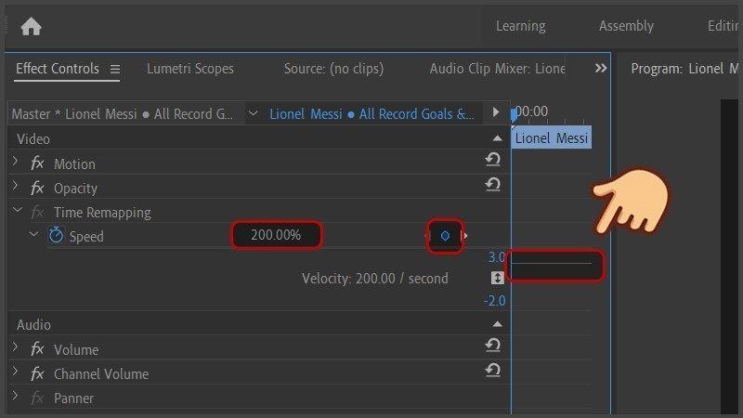This screenshot has height=418, width=743.
Task: Click the Velocity: 200.00 / second readout
Action: [x=375, y=278]
